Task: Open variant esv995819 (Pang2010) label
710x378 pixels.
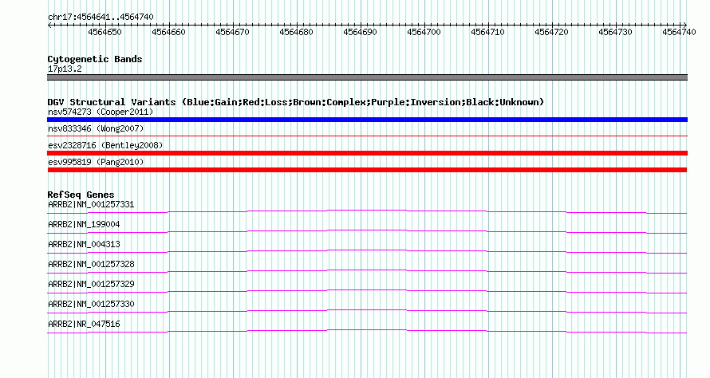Action: [96, 162]
